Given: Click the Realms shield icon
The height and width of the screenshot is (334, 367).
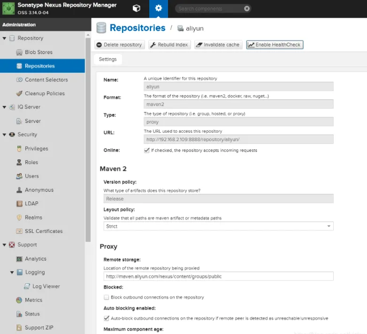Looking at the screenshot, I should pos(19,217).
